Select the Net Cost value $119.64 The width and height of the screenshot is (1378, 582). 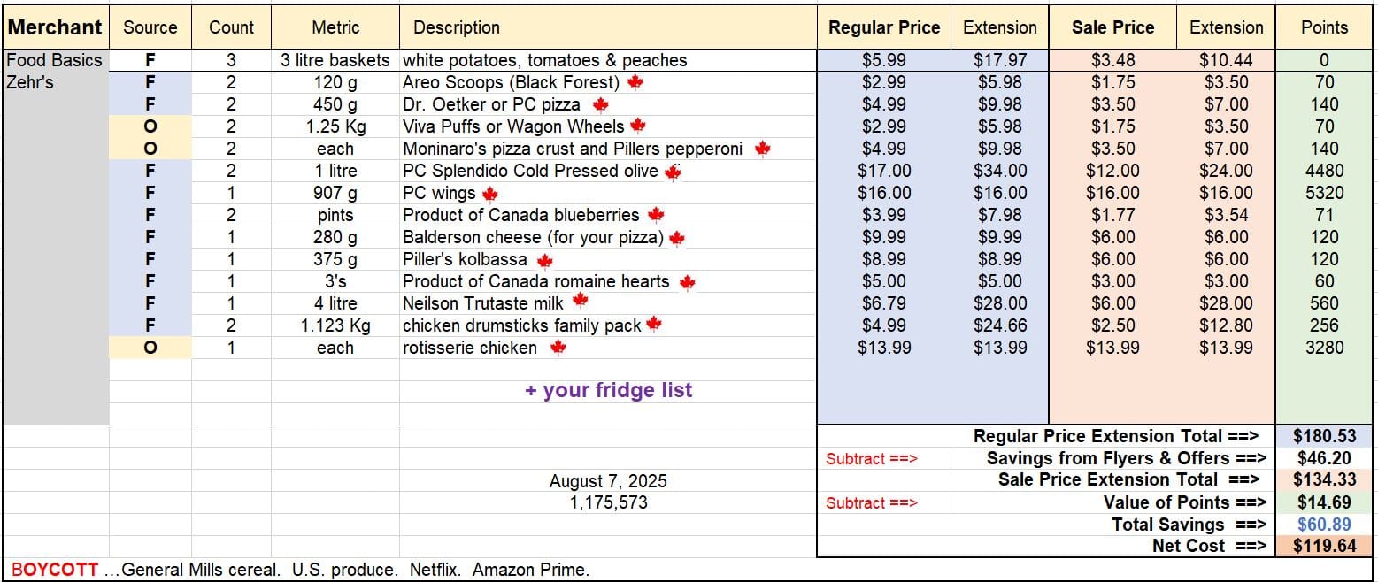(x=1324, y=546)
